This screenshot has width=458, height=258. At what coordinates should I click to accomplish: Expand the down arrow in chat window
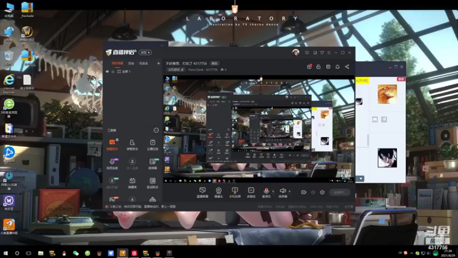click(361, 178)
